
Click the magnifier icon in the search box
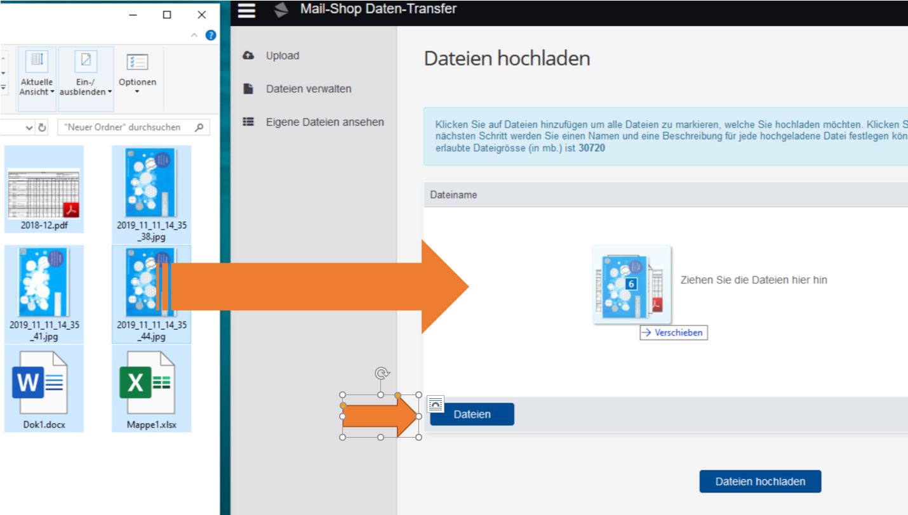point(199,127)
